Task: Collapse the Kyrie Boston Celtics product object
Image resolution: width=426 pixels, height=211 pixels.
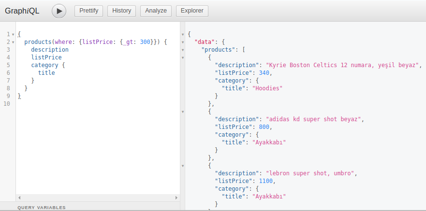Action: 182,58
